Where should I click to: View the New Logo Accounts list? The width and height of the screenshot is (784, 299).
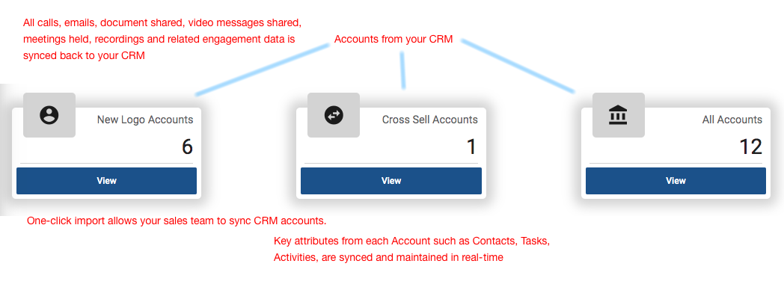click(x=106, y=180)
